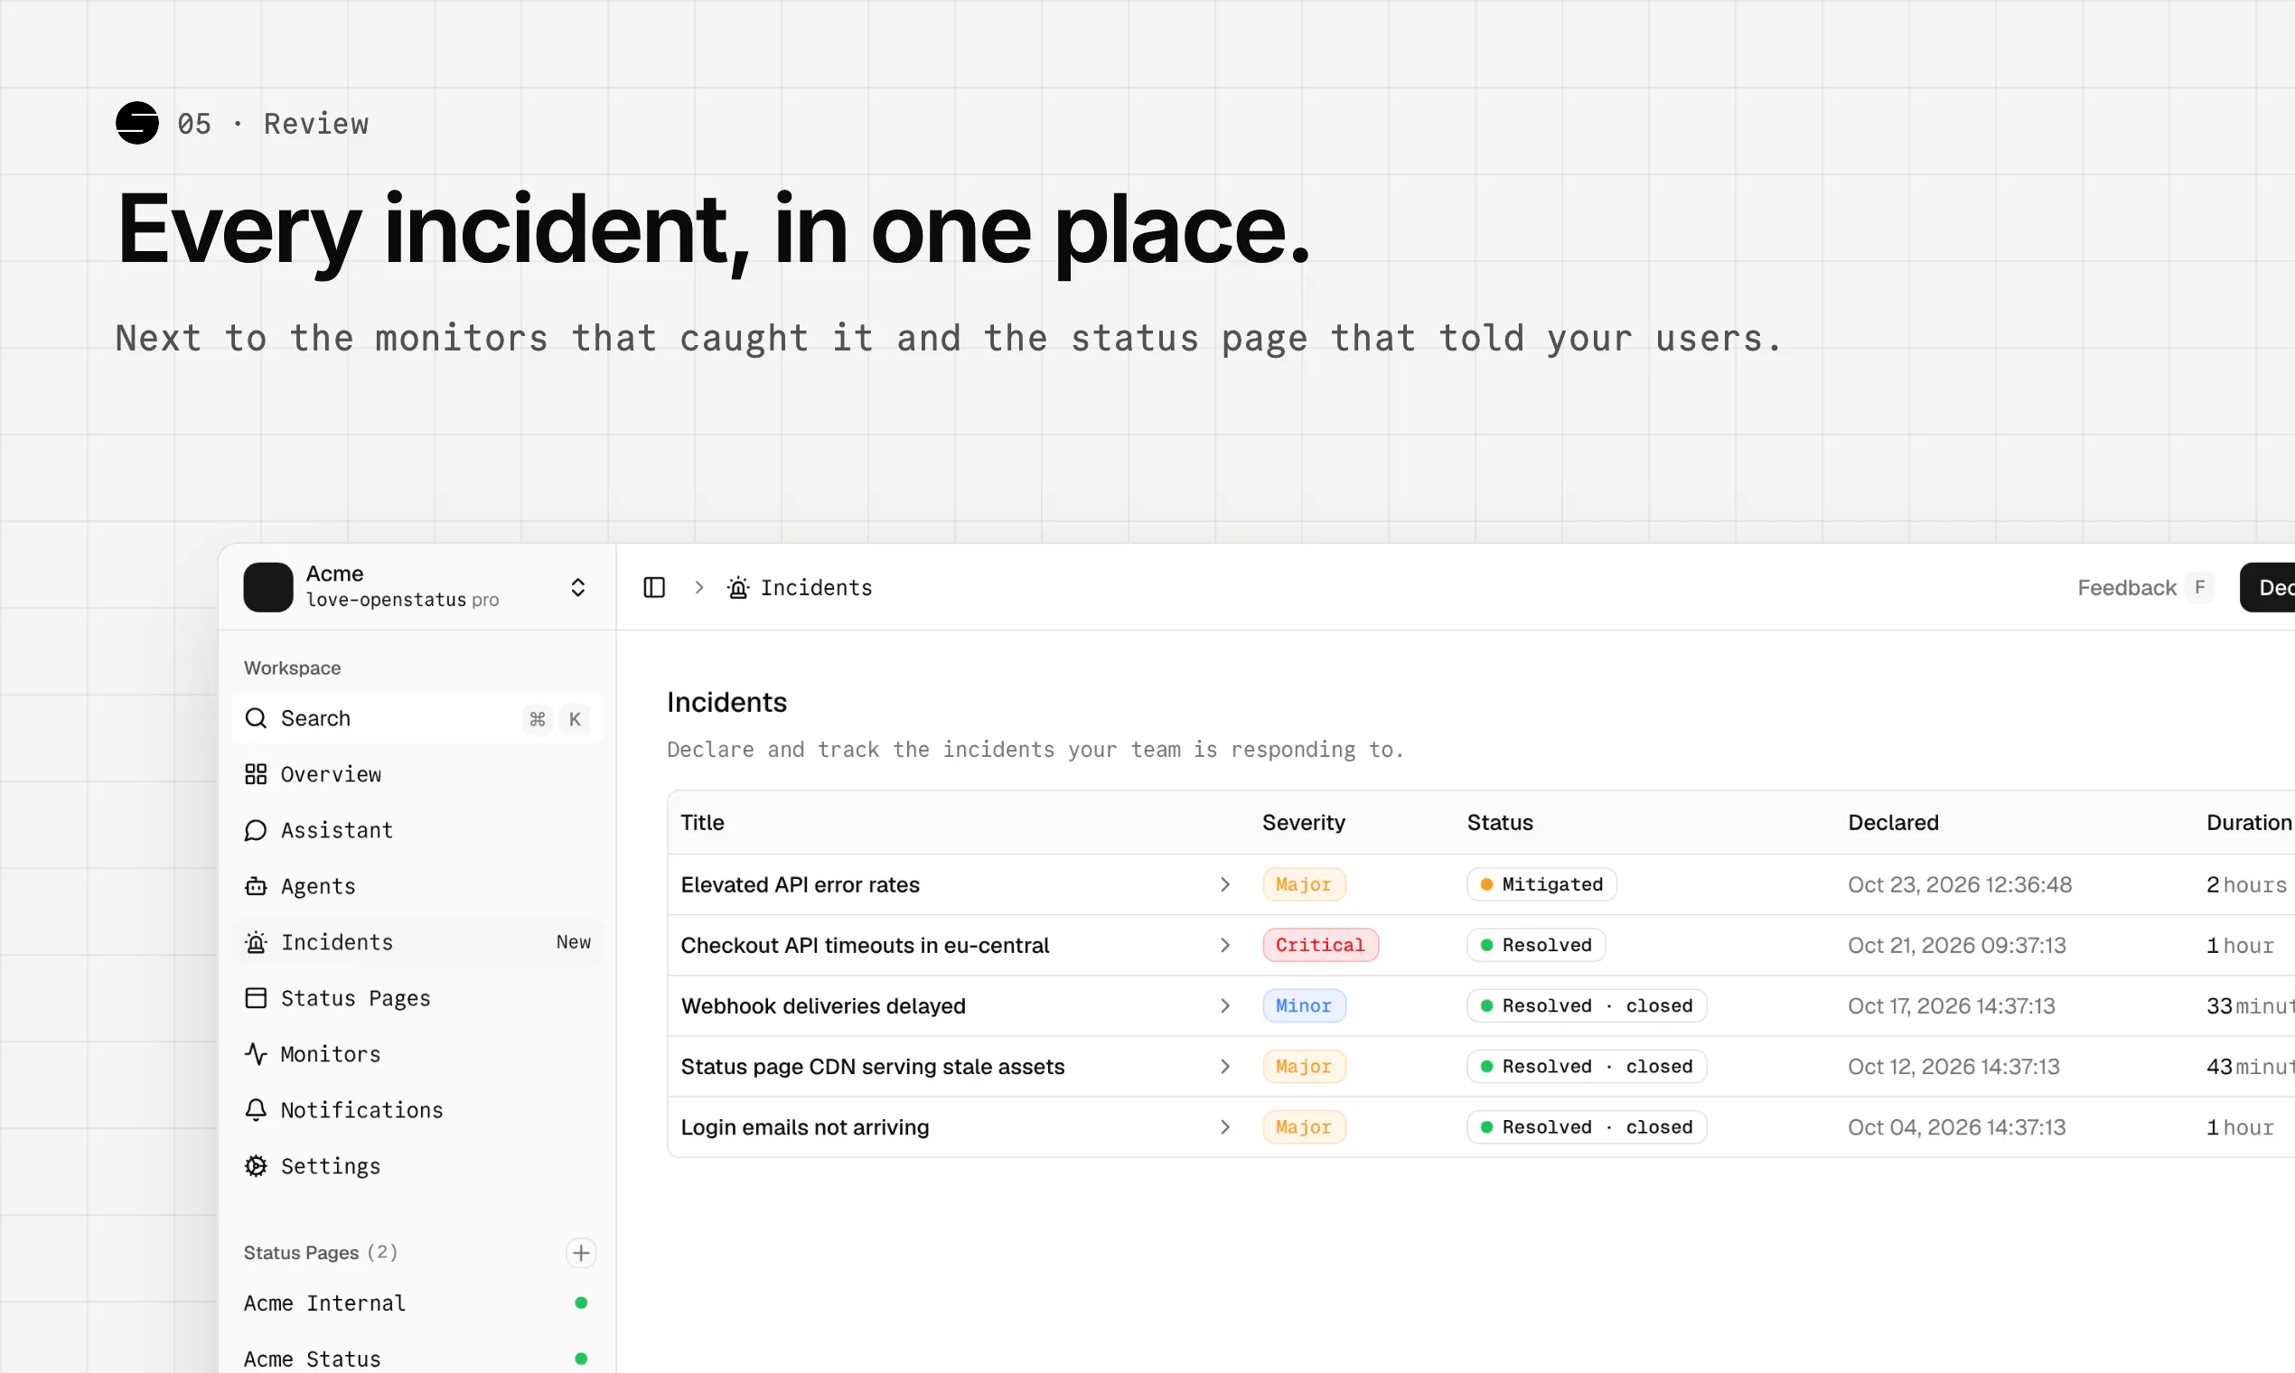
Task: Click the Agents robot icon
Action: click(256, 886)
